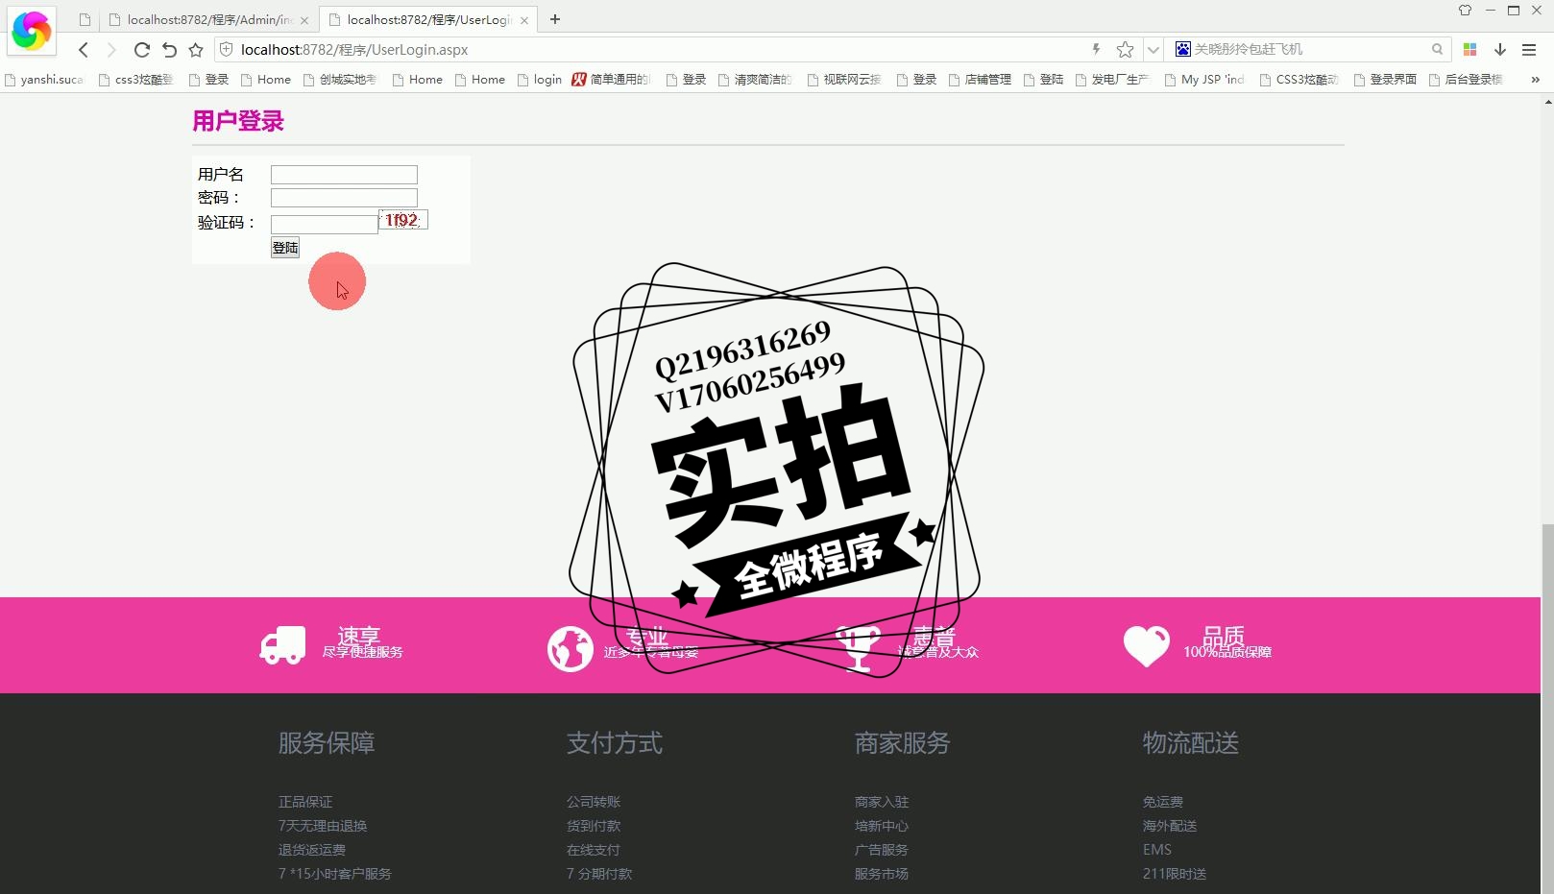Screen dimensions: 1554x894
Task: Click the search magnifier icon
Action: click(1437, 49)
